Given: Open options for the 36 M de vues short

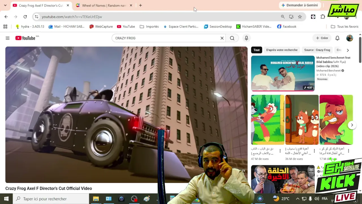Looking at the screenshot, I should point(314,151).
